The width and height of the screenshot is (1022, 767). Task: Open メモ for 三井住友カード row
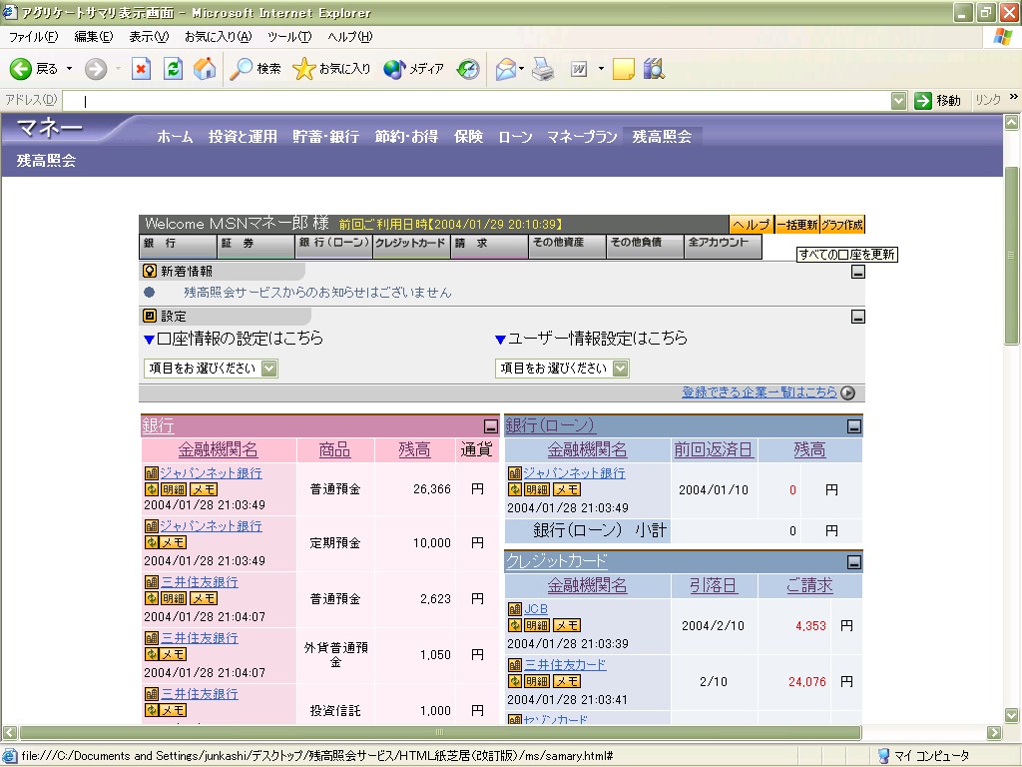point(567,681)
